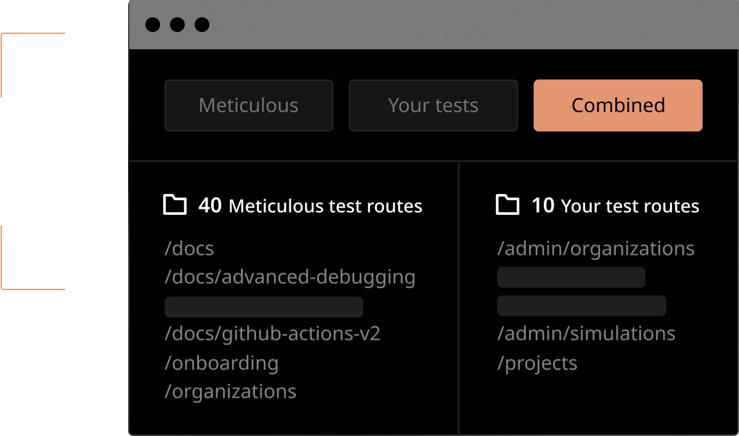Click the 40 Meticulous test routes heading
The width and height of the screenshot is (739, 436).
pos(310,206)
